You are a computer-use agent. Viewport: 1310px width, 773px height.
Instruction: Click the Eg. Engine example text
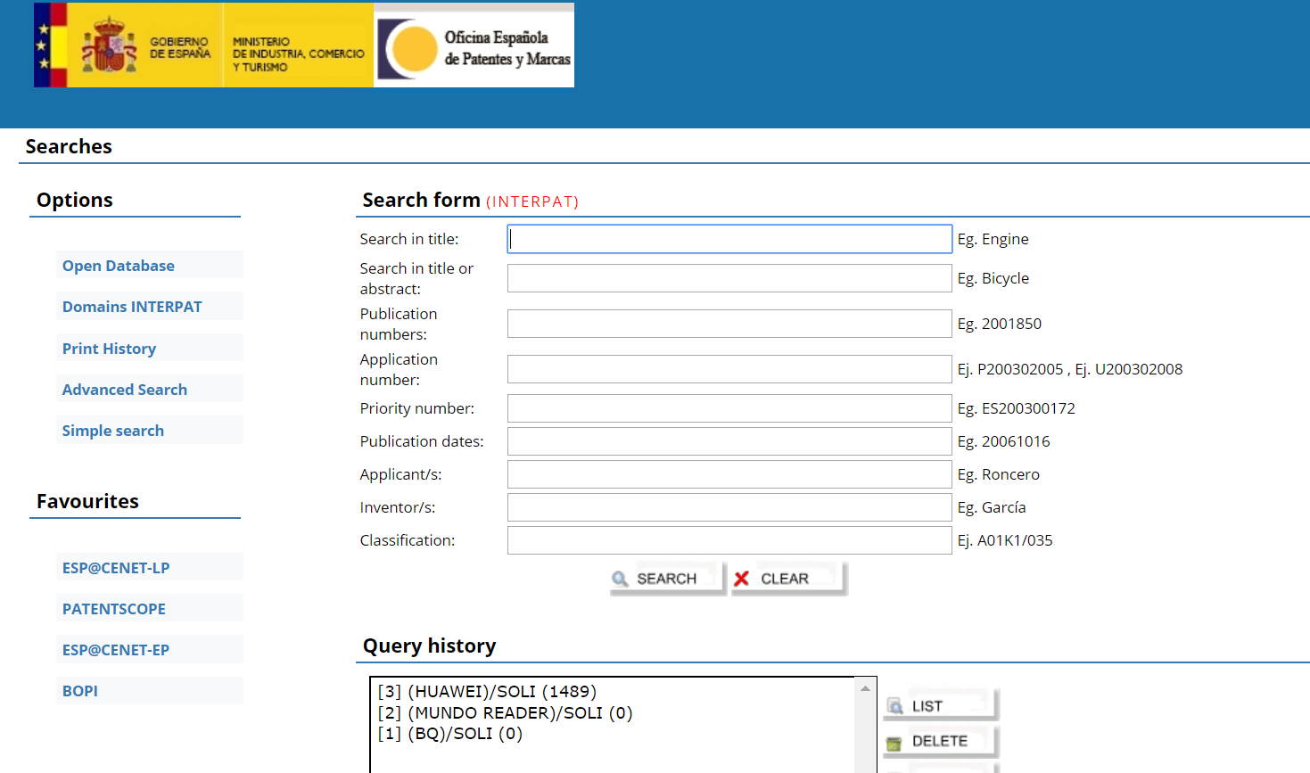(993, 239)
